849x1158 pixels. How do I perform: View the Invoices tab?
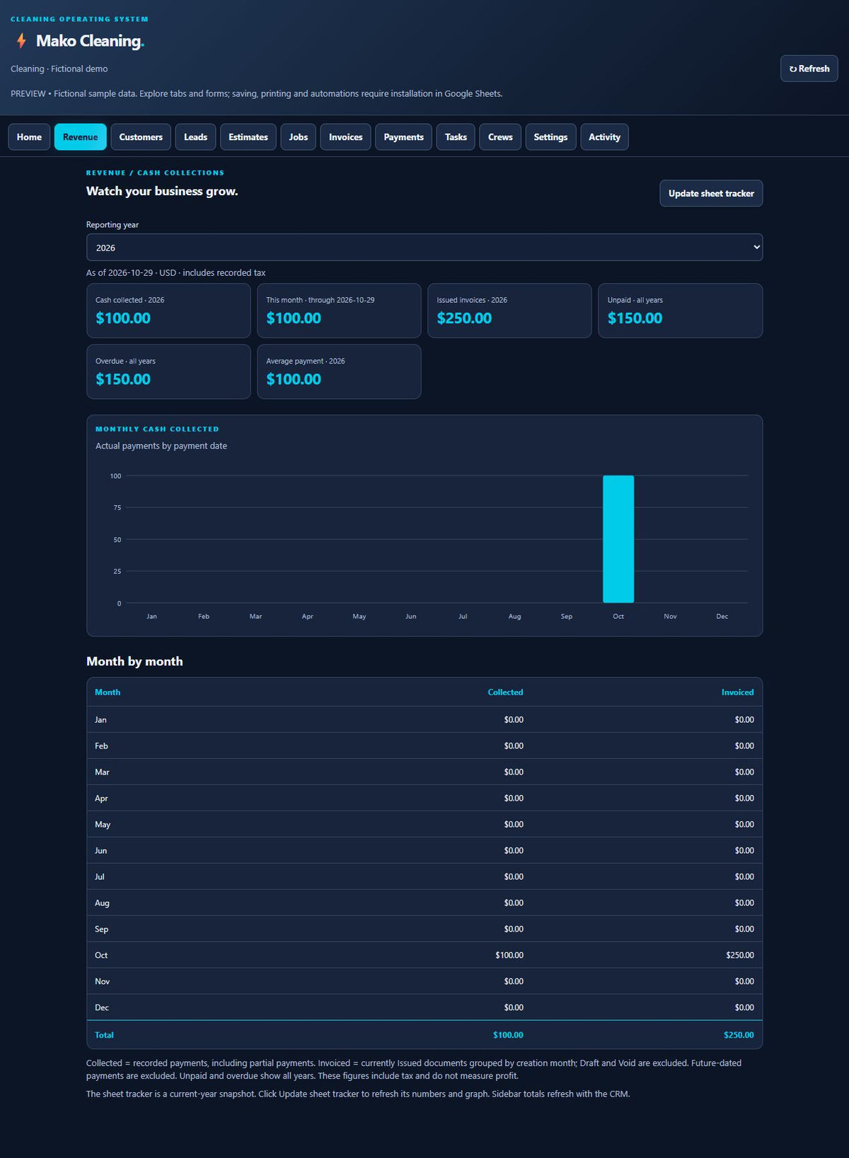[346, 137]
